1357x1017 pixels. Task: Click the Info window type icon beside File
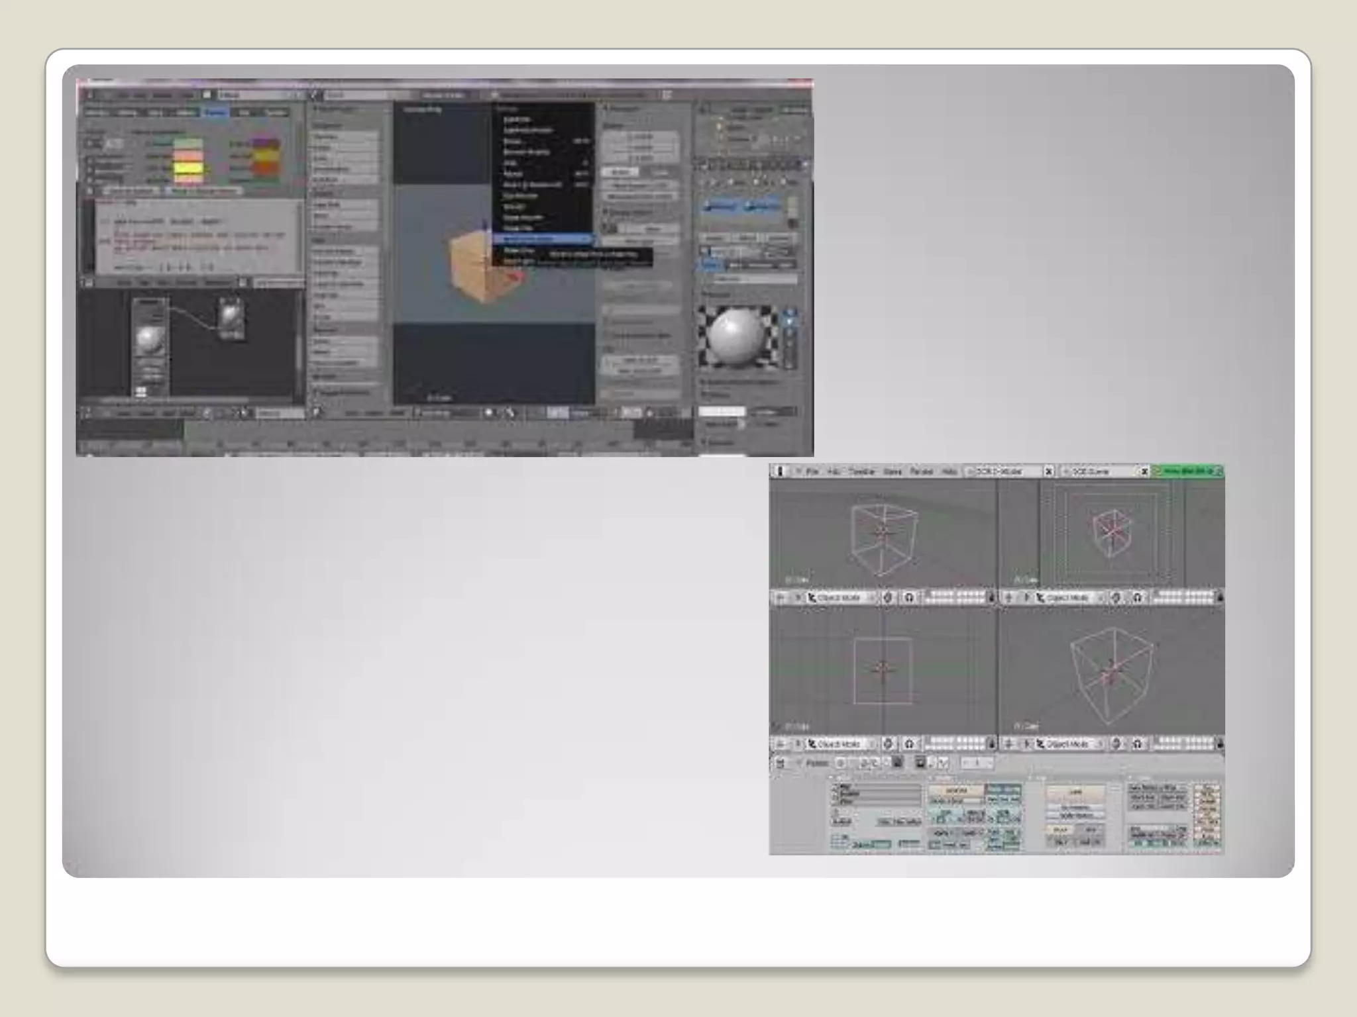(781, 471)
